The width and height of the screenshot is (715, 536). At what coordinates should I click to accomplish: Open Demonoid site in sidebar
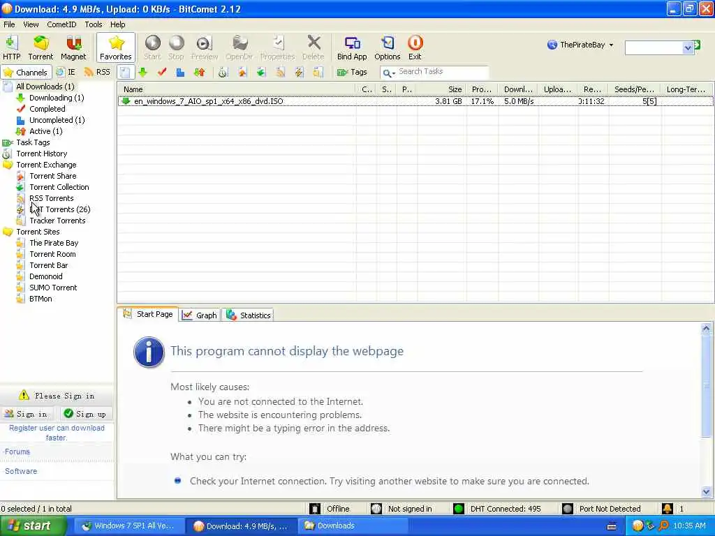[x=46, y=276]
